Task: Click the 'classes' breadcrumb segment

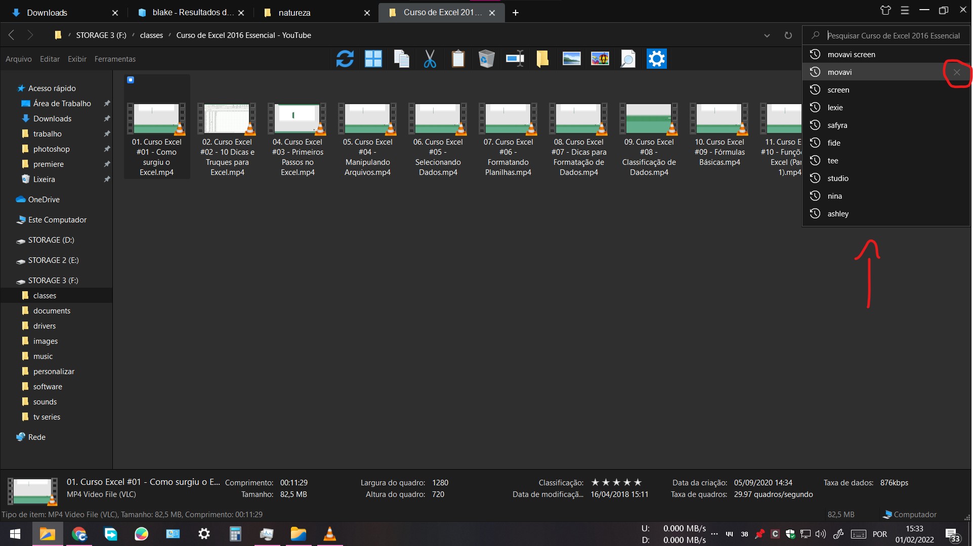Action: coord(151,35)
